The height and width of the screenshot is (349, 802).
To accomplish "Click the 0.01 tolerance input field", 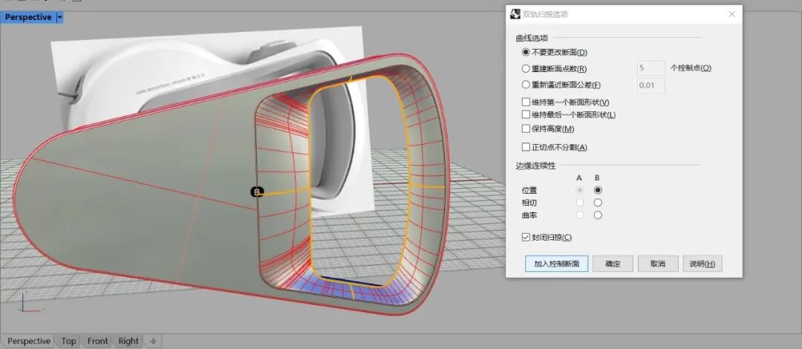I will click(651, 85).
